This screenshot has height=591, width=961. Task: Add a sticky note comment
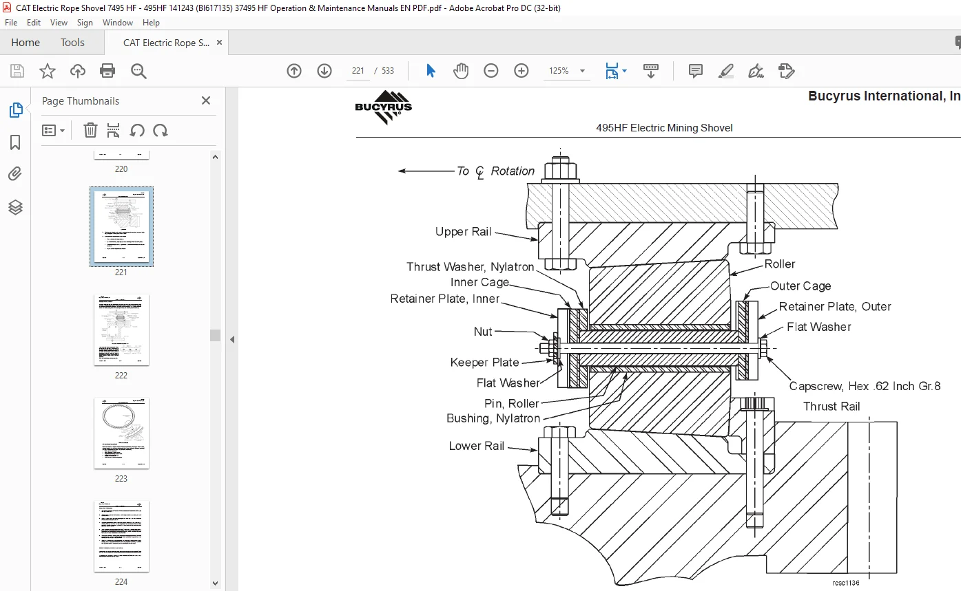tap(696, 71)
